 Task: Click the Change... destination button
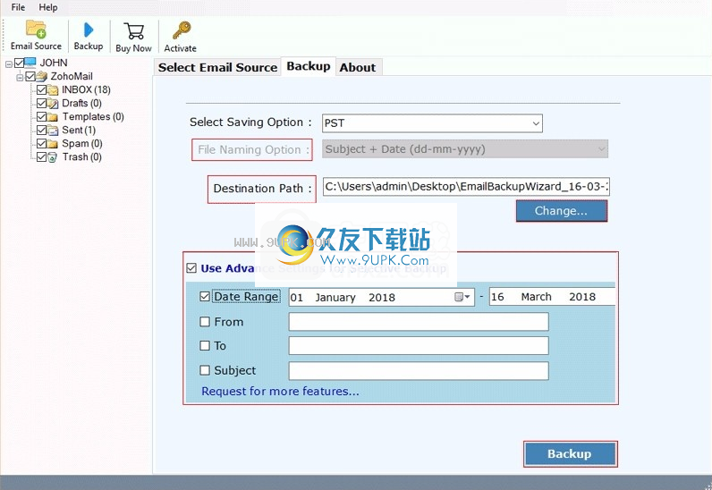click(561, 211)
